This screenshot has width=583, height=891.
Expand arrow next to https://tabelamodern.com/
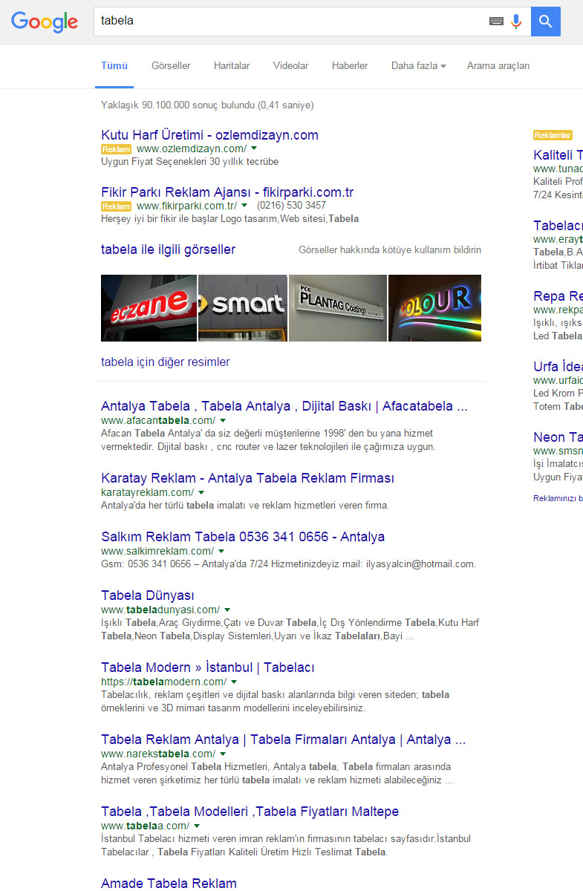[x=233, y=682]
